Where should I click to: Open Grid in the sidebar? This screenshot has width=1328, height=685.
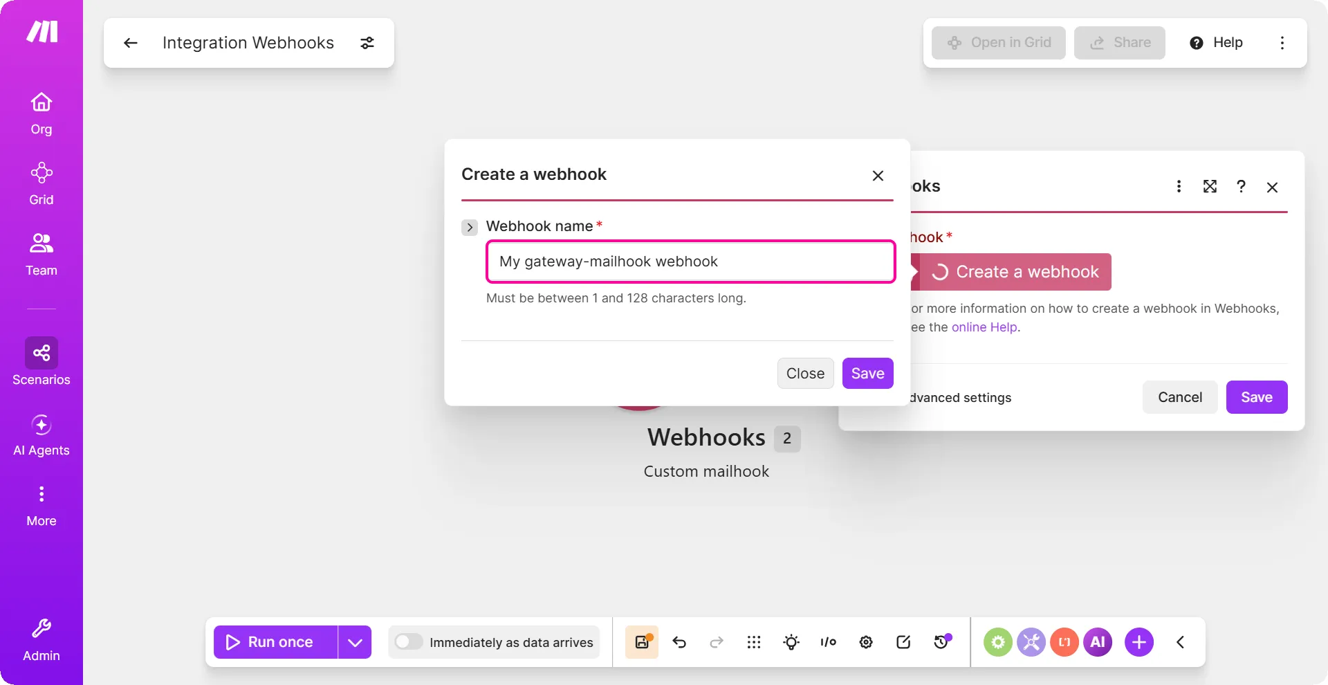[41, 184]
